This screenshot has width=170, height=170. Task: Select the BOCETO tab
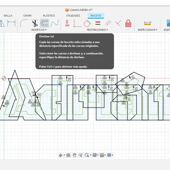coord(96,16)
